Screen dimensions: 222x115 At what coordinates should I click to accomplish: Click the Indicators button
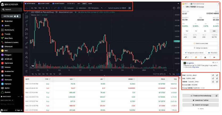pos(81,8)
